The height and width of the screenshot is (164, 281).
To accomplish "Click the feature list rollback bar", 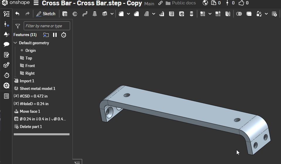I will click(x=42, y=134).
